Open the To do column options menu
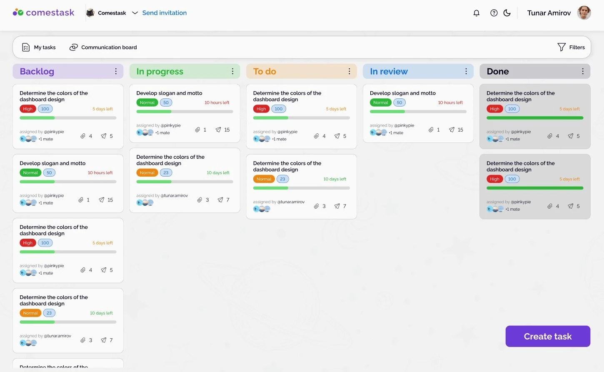 pyautogui.click(x=349, y=71)
